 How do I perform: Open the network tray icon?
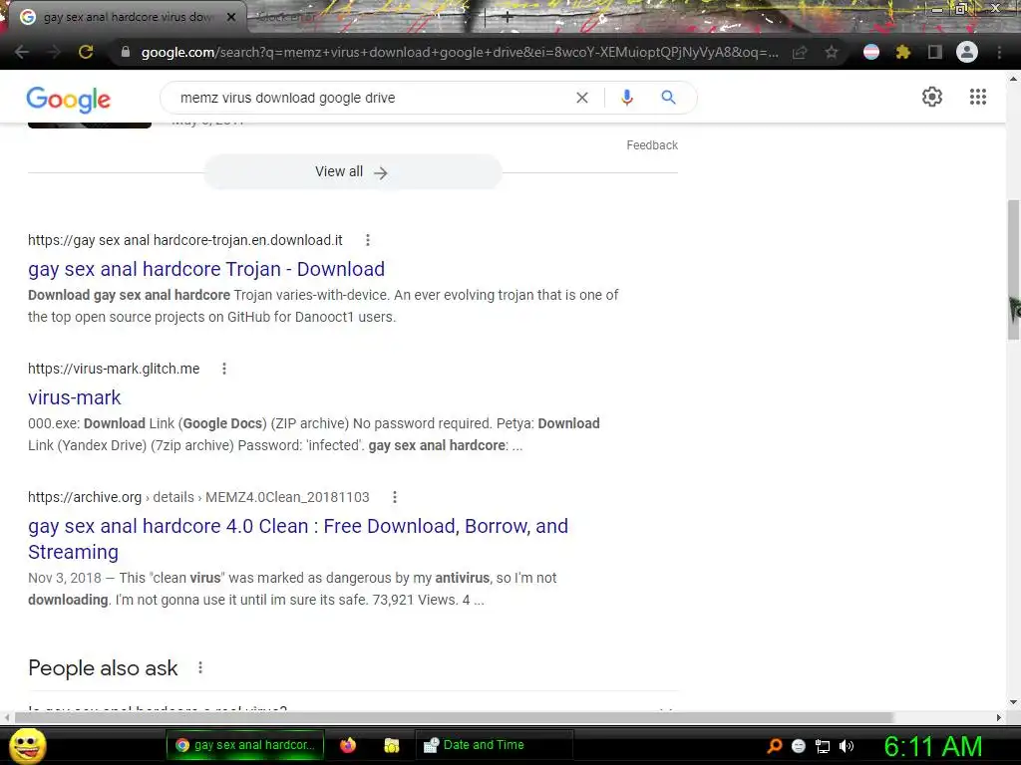point(823,746)
